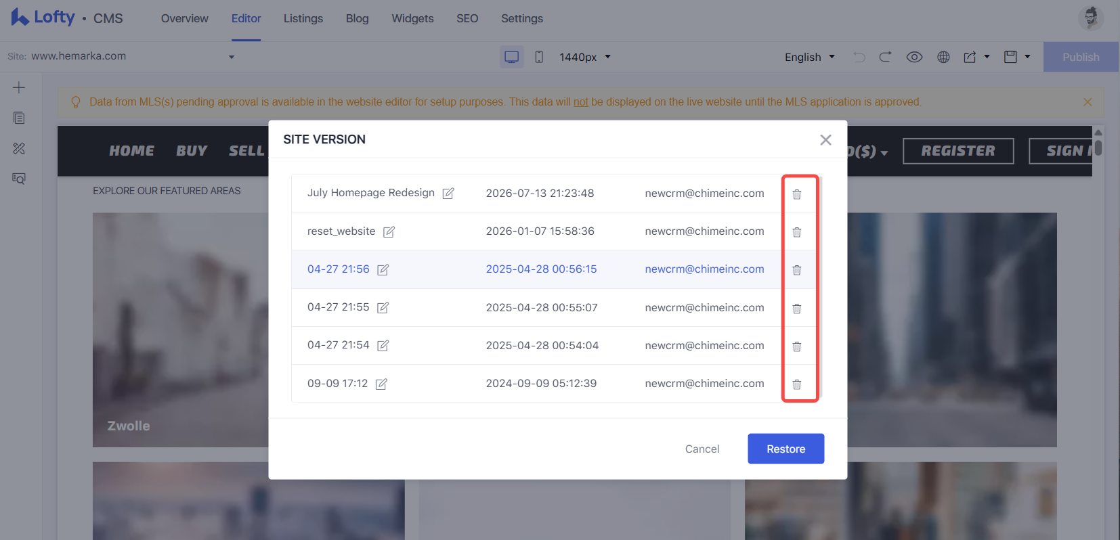The image size is (1120, 540).
Task: Toggle the preview eye icon
Action: tap(914, 57)
